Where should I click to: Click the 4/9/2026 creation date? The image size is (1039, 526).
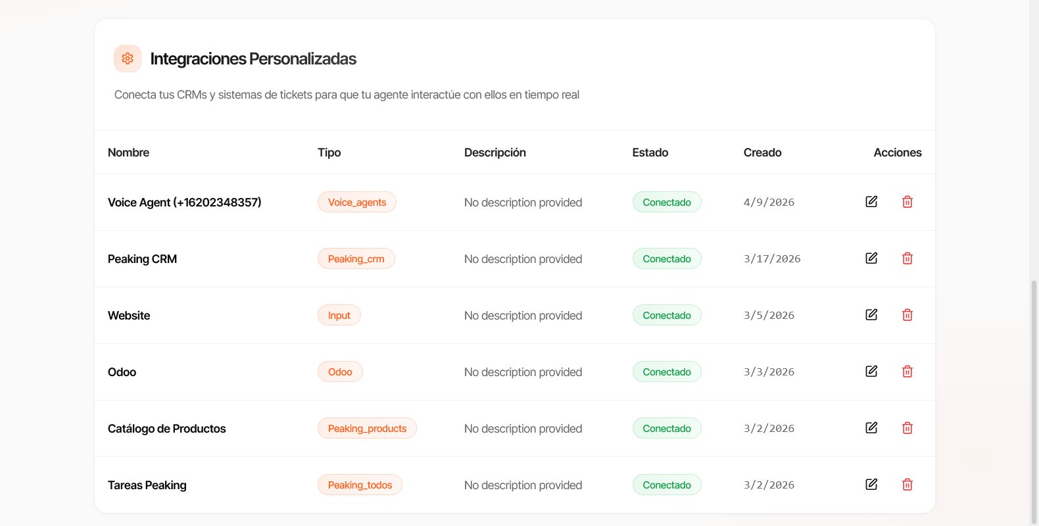769,203
